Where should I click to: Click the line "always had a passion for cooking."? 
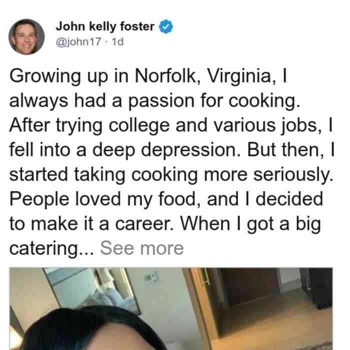[x=154, y=101]
